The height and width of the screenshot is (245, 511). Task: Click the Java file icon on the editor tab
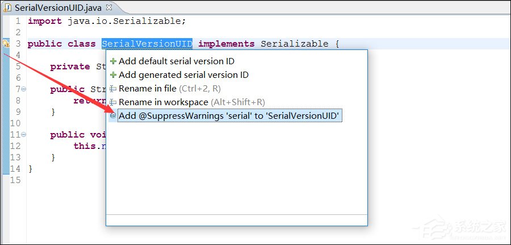point(7,8)
